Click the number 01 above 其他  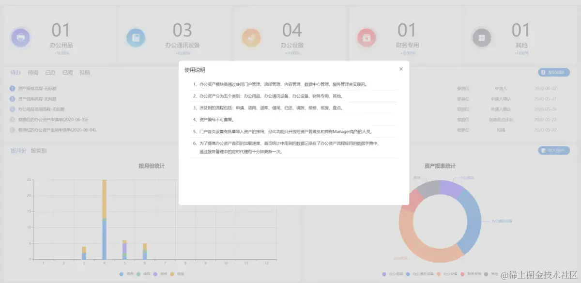[521, 31]
